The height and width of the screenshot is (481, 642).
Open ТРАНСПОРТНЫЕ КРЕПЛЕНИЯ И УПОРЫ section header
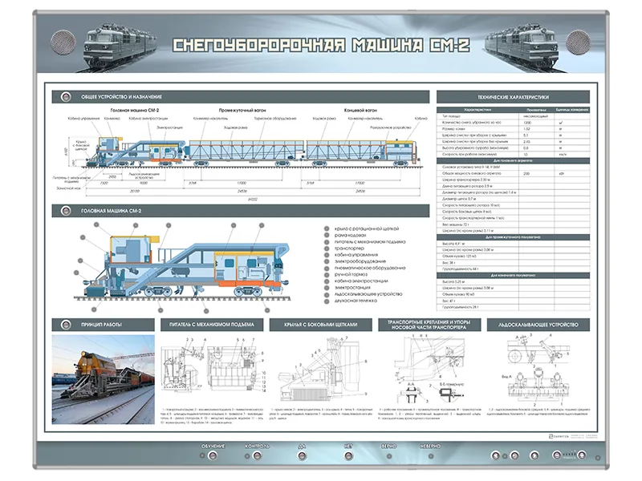pos(429,325)
